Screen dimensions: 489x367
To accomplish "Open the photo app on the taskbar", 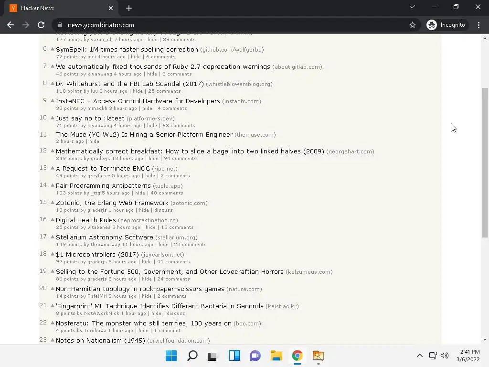I will 319,356.
